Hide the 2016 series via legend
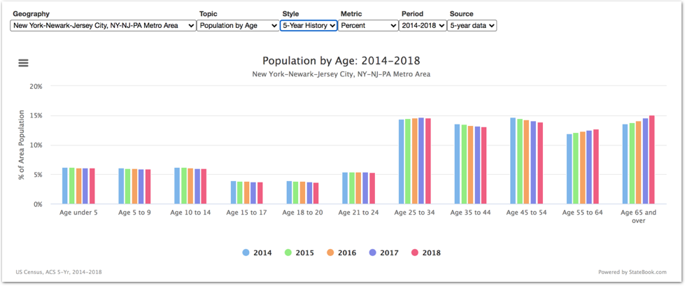This screenshot has height=286, width=685. 340,252
